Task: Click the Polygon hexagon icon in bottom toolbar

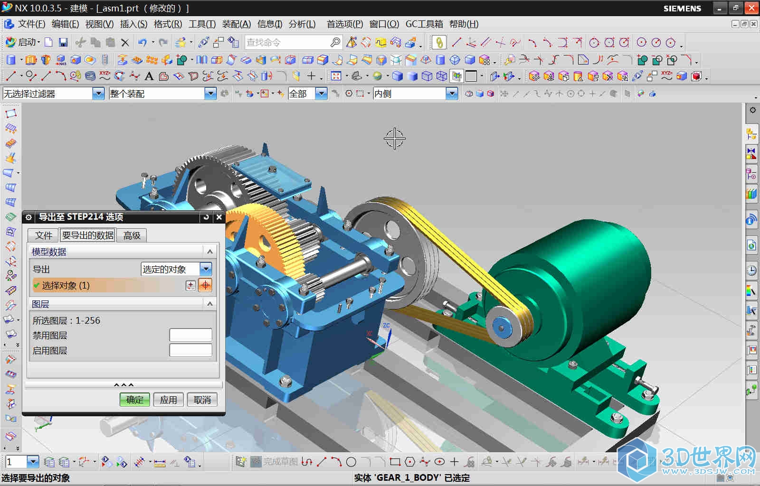Action: 410,462
